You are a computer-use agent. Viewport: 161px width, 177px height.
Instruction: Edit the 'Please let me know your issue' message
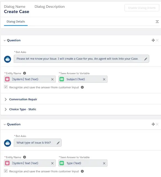[146, 59]
